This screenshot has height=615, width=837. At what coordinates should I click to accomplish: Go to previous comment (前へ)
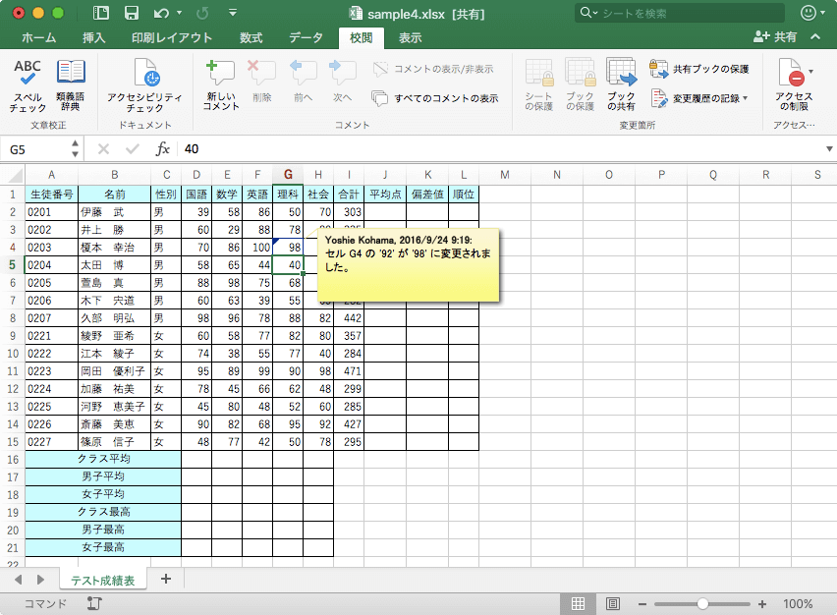click(x=303, y=82)
